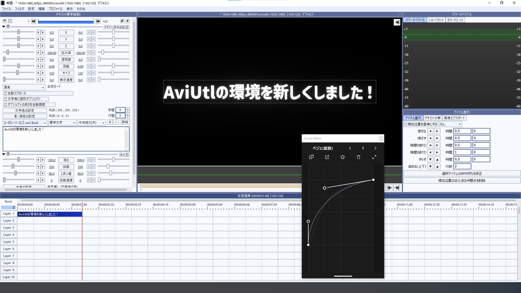The width and height of the screenshot is (521, 293).
Task: Go to previous curve using left chevron
Action: coord(350,148)
